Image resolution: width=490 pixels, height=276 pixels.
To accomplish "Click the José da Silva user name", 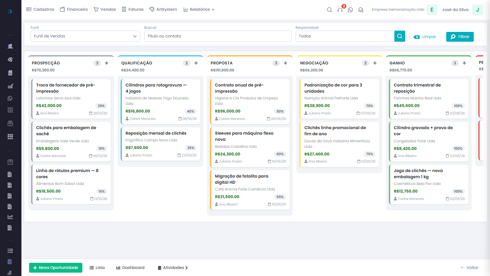I will [x=455, y=10].
